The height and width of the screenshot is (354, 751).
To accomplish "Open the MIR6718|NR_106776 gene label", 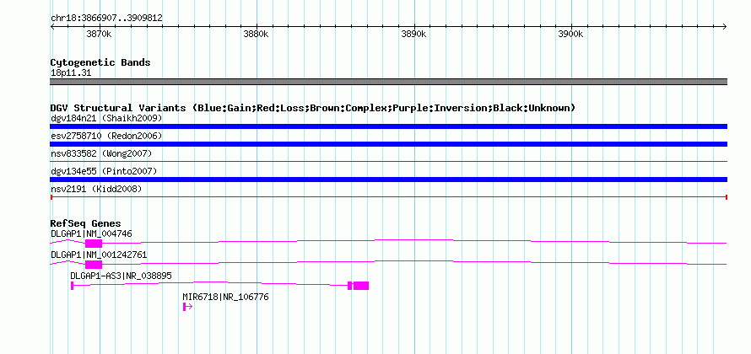I will pyautogui.click(x=225, y=297).
